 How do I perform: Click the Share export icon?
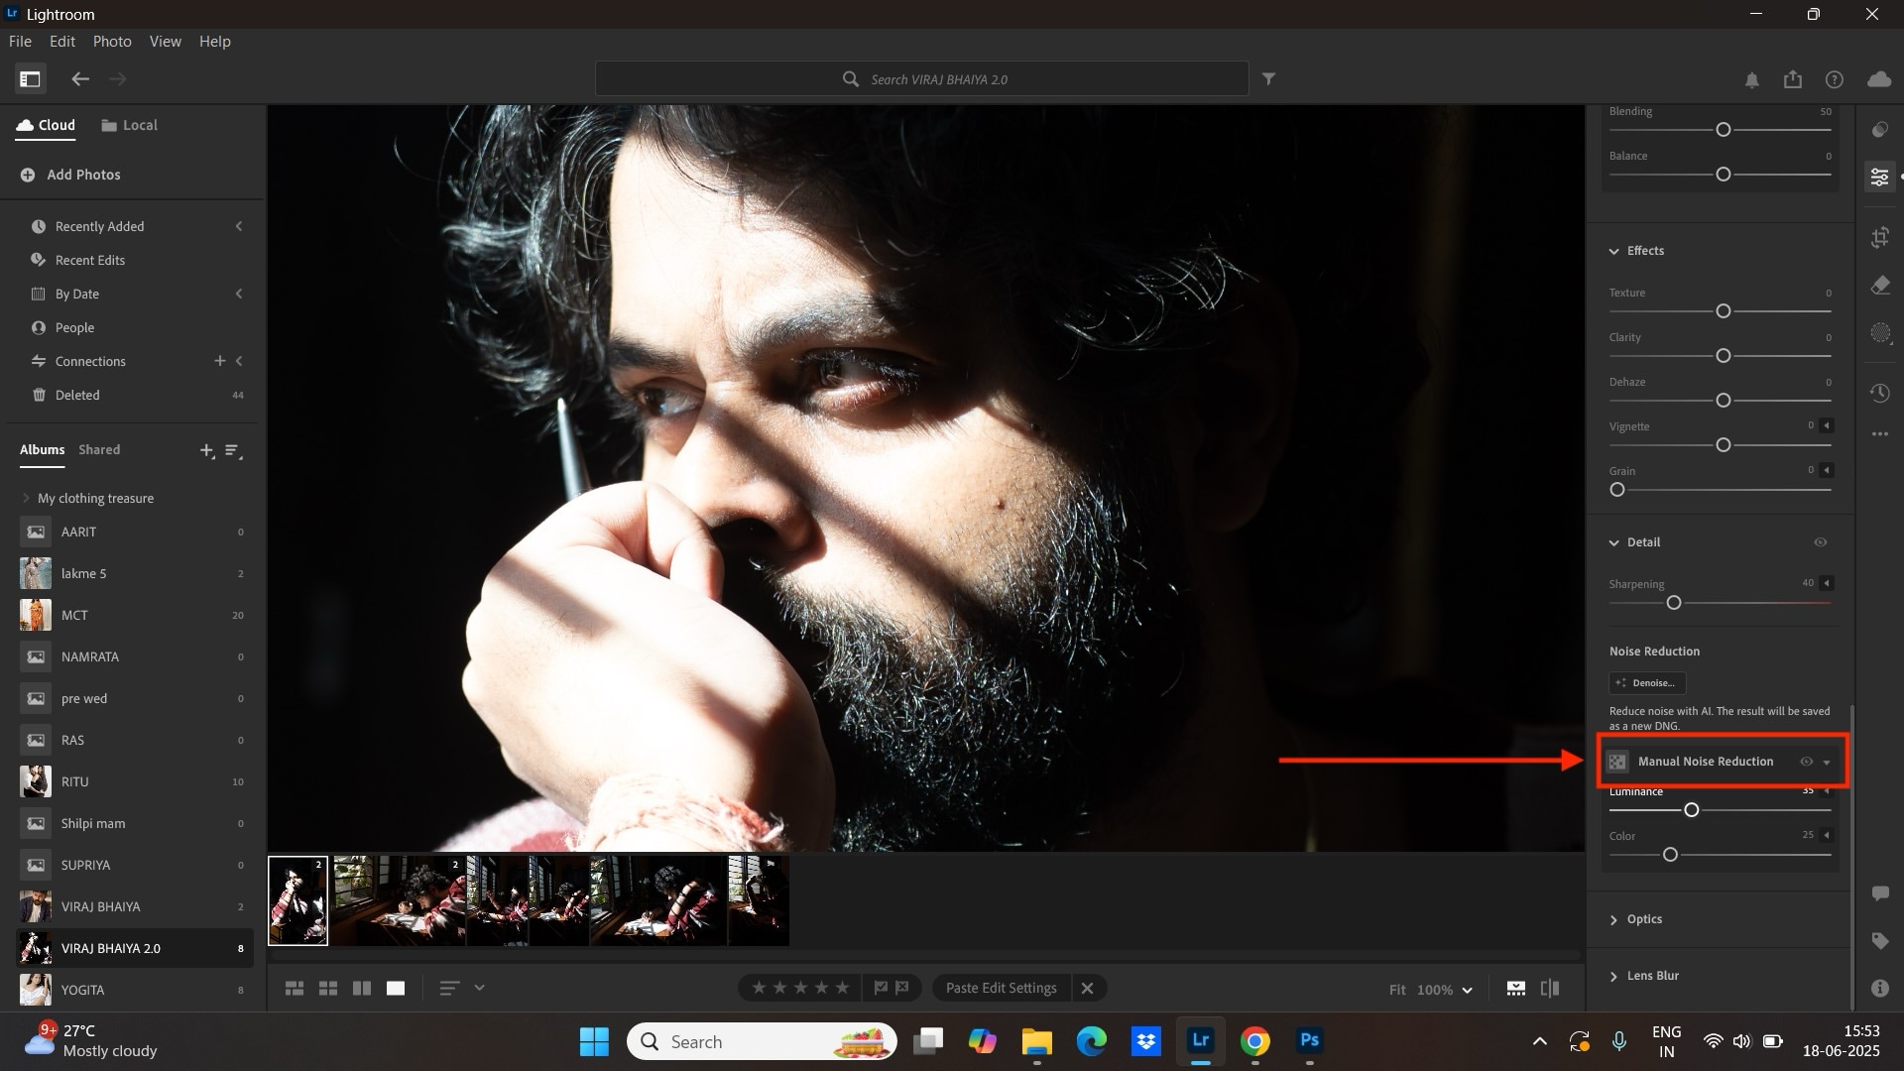(x=1793, y=79)
